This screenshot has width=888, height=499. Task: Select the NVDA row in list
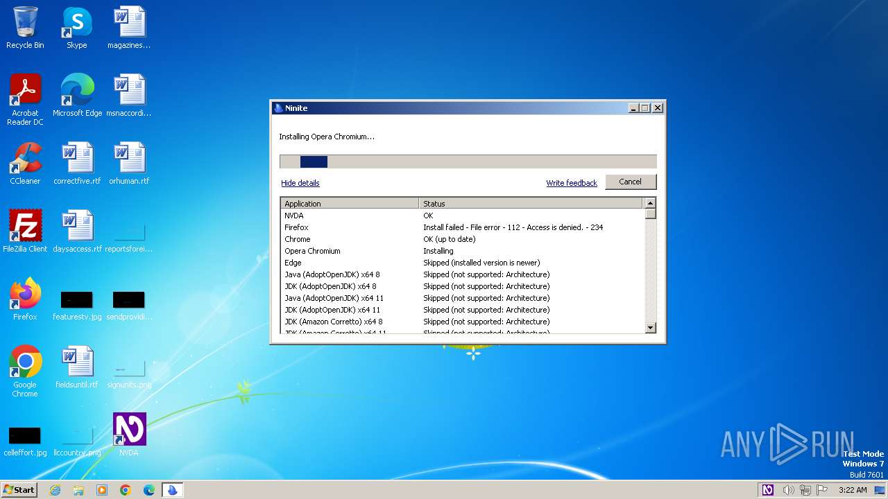pos(463,216)
